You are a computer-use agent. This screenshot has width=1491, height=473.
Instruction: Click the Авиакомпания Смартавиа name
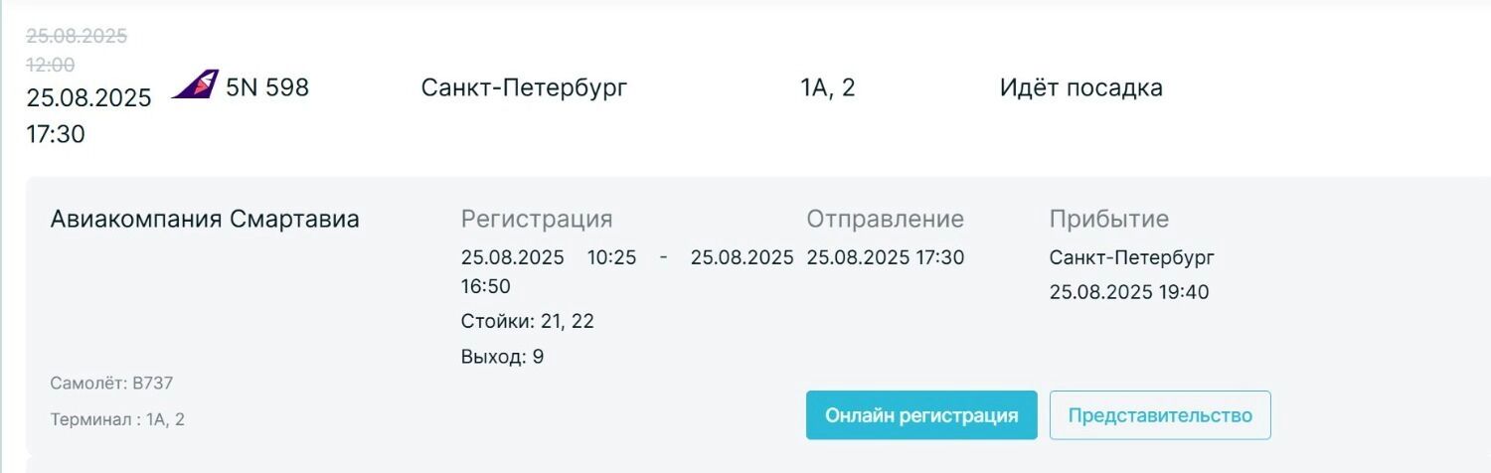coord(205,219)
